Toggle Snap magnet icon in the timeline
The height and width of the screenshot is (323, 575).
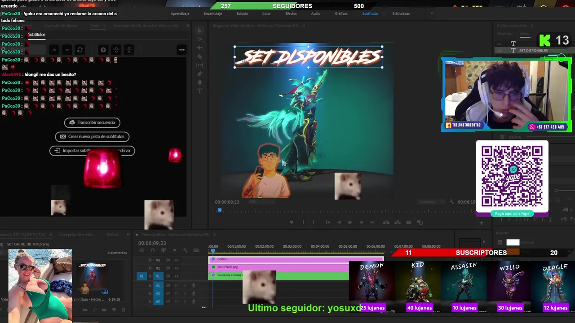coord(153,250)
